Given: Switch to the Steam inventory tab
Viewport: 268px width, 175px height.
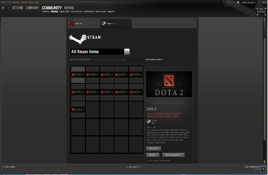Looking at the screenshot, I should point(116,23).
